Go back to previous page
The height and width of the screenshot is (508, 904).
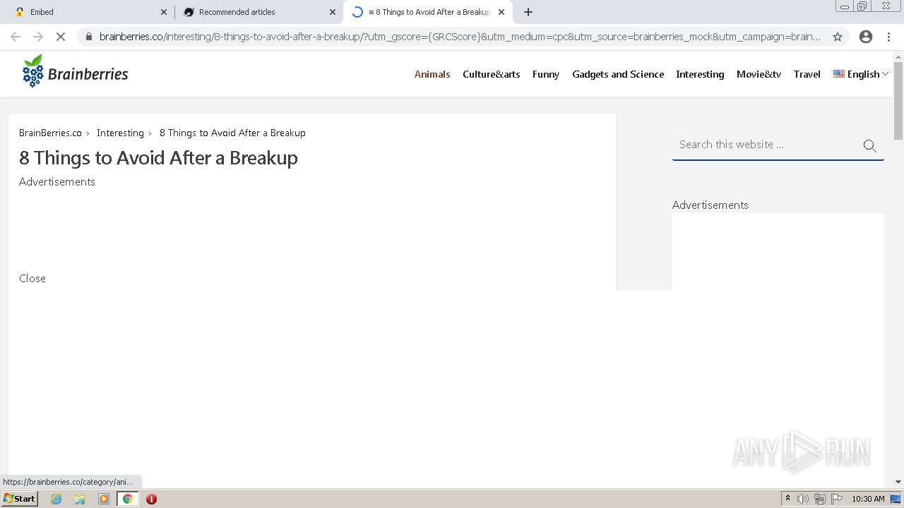(x=16, y=37)
